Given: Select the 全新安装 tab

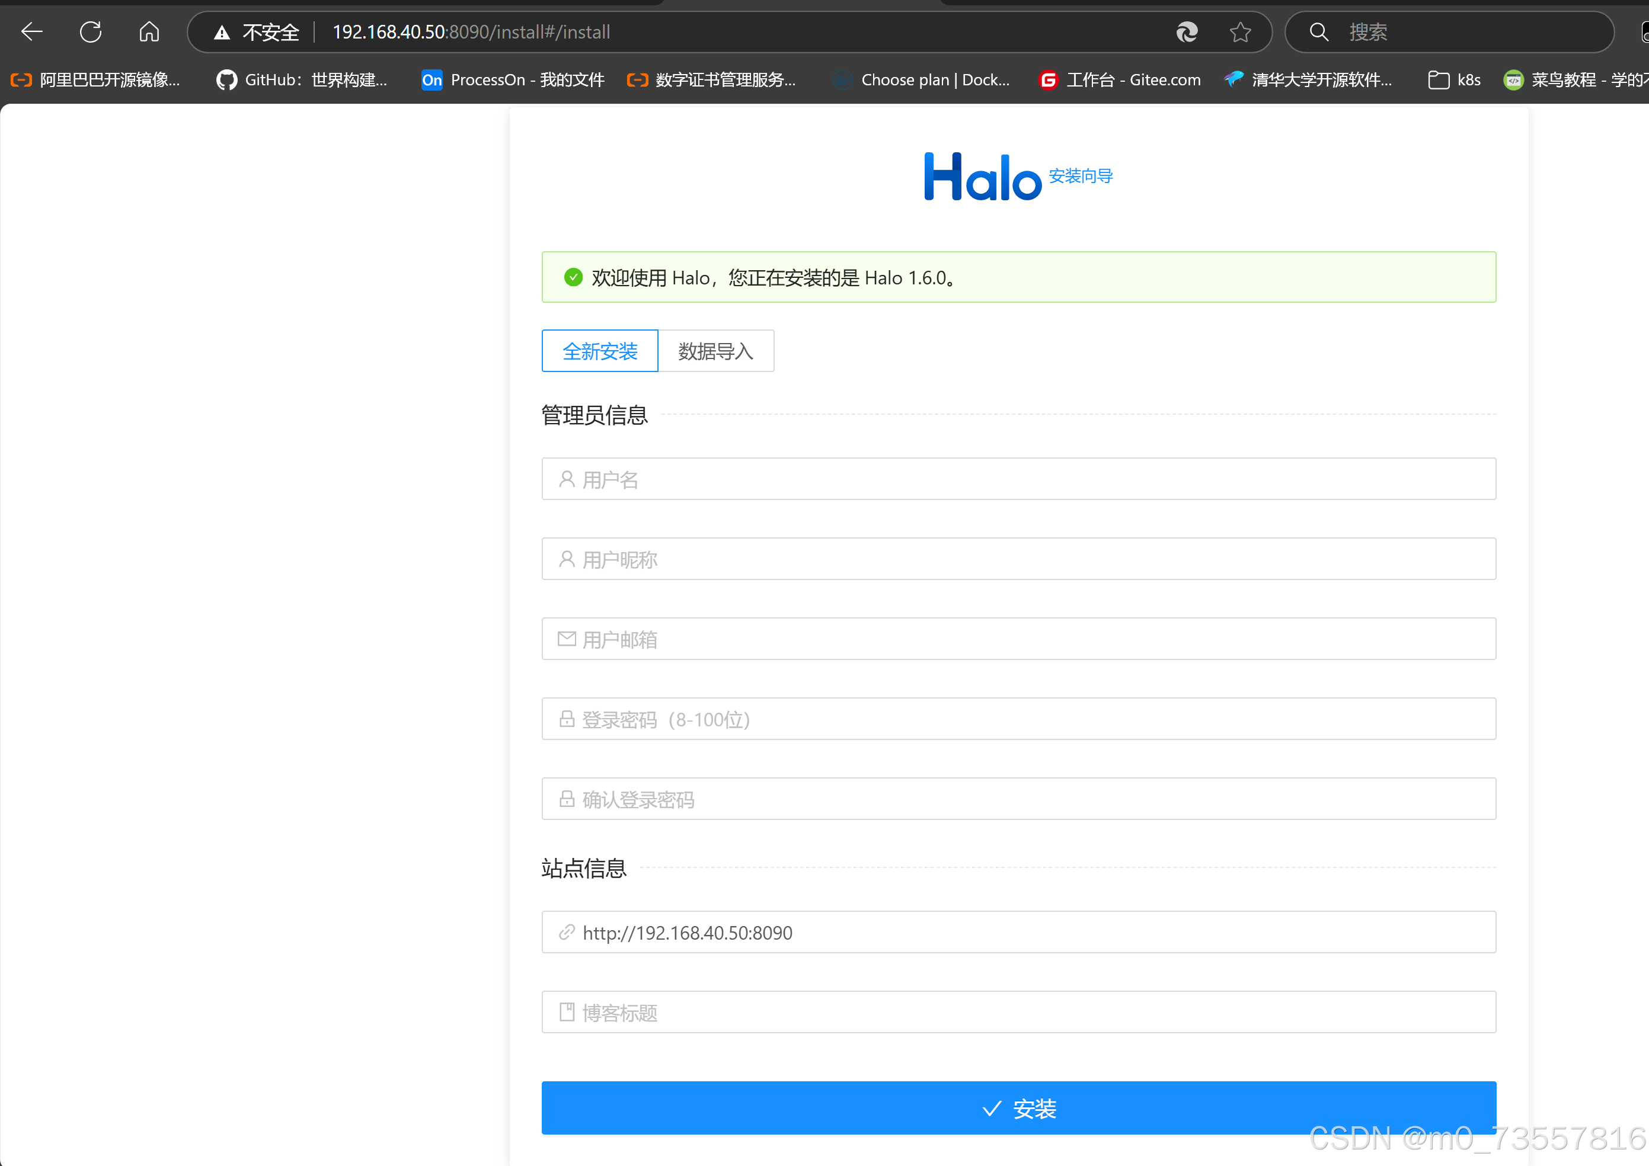Looking at the screenshot, I should click(599, 350).
